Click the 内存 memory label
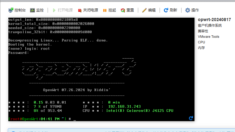Screen dimensions: 235x132 201,48
